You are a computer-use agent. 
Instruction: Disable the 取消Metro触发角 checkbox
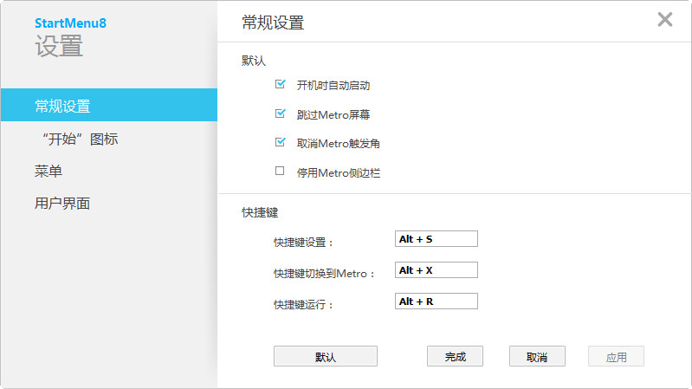(280, 142)
